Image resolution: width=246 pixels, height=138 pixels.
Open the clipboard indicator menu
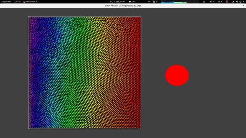coord(155,2)
